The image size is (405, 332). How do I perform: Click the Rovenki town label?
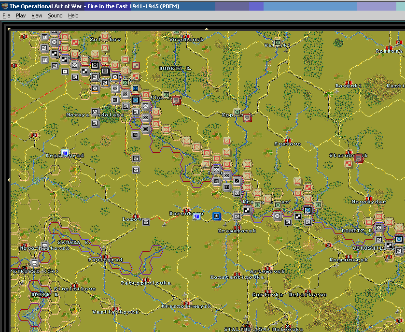point(348,86)
